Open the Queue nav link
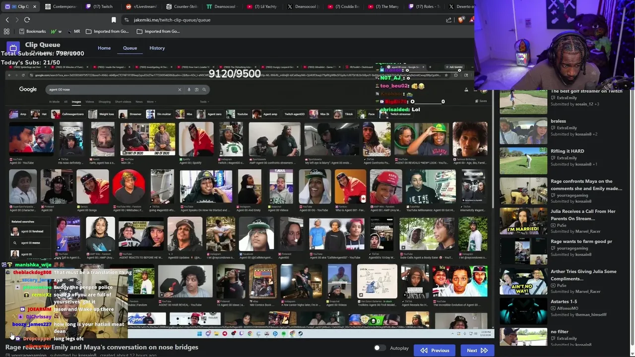The width and height of the screenshot is (635, 357). click(x=130, y=48)
